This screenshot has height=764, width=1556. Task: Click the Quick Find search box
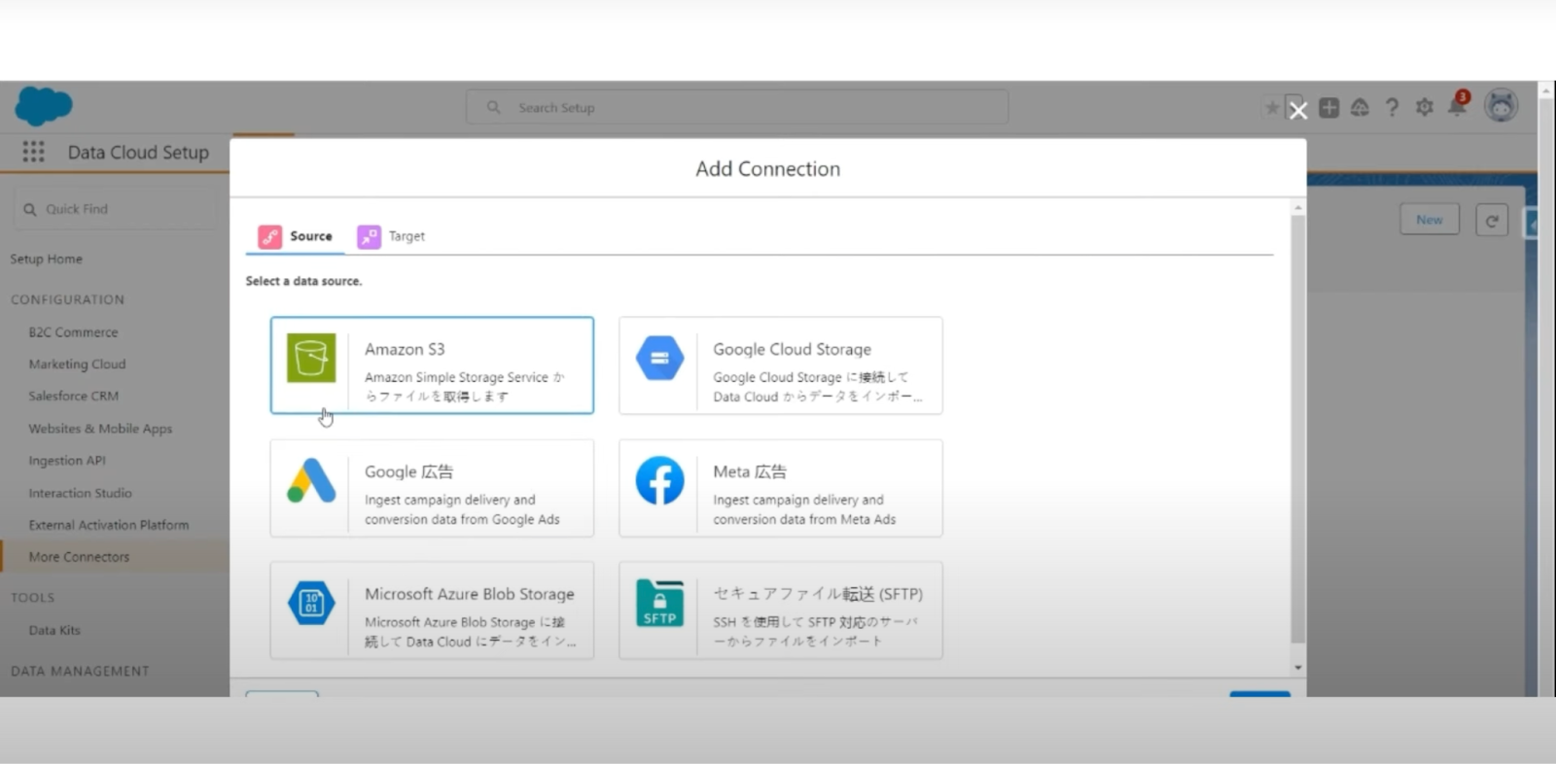(115, 209)
